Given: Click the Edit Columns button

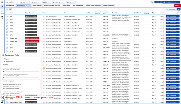Looking at the screenshot, I should pos(172,9).
